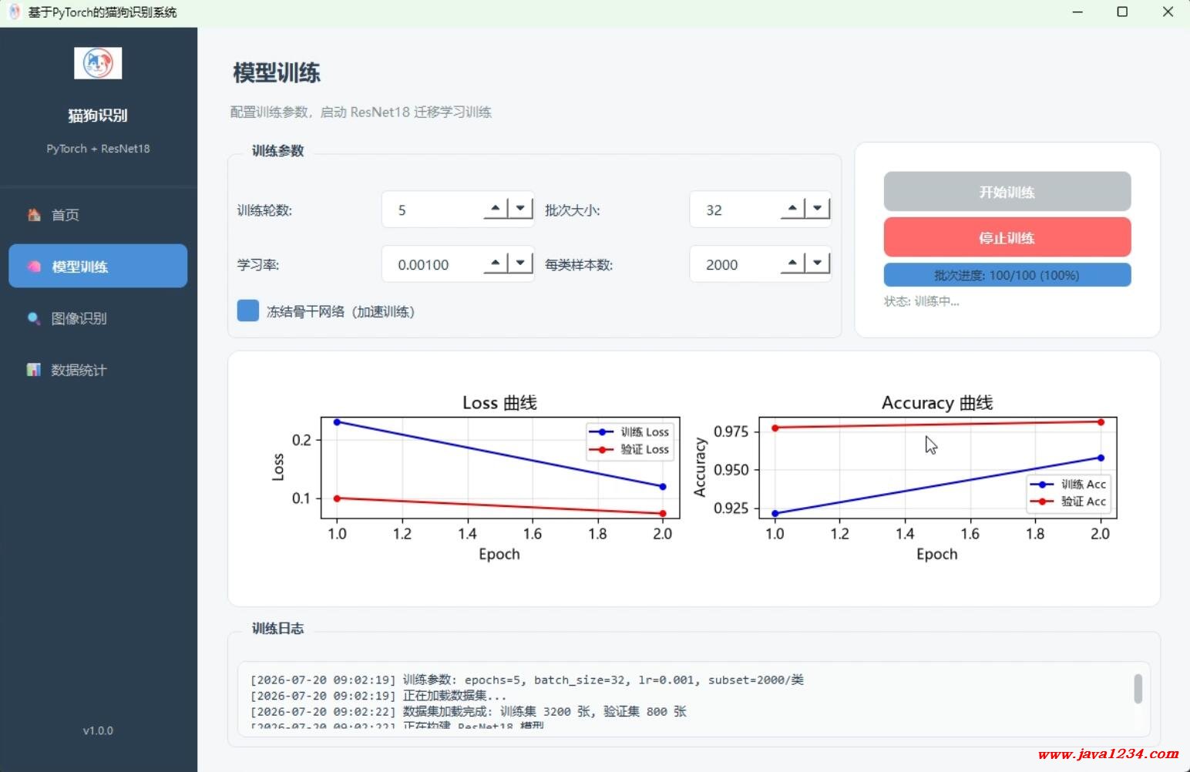Click the log line 正在加载数据集...
This screenshot has height=772, width=1190.
(x=378, y=696)
